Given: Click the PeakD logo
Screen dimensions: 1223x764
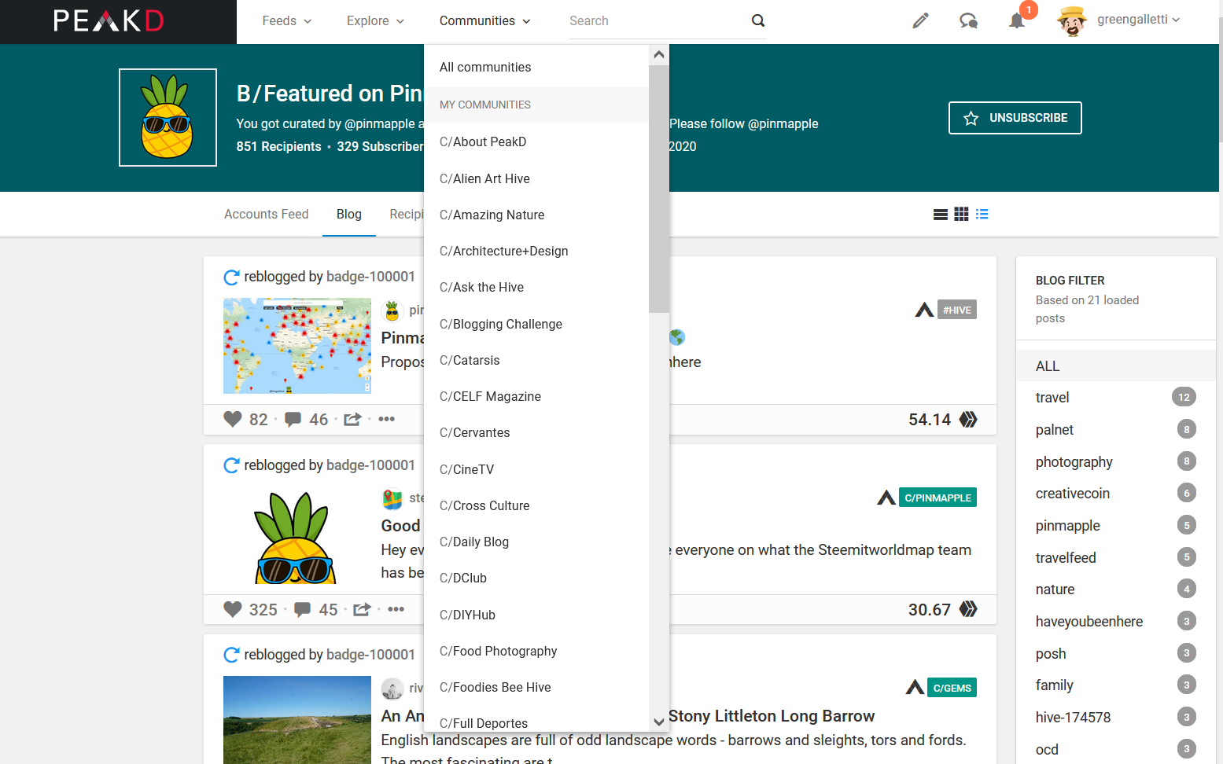Looking at the screenshot, I should [109, 20].
